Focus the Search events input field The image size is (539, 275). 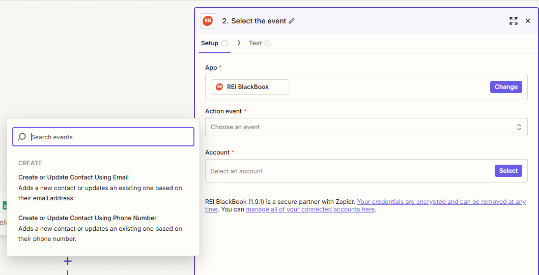pyautogui.click(x=103, y=137)
